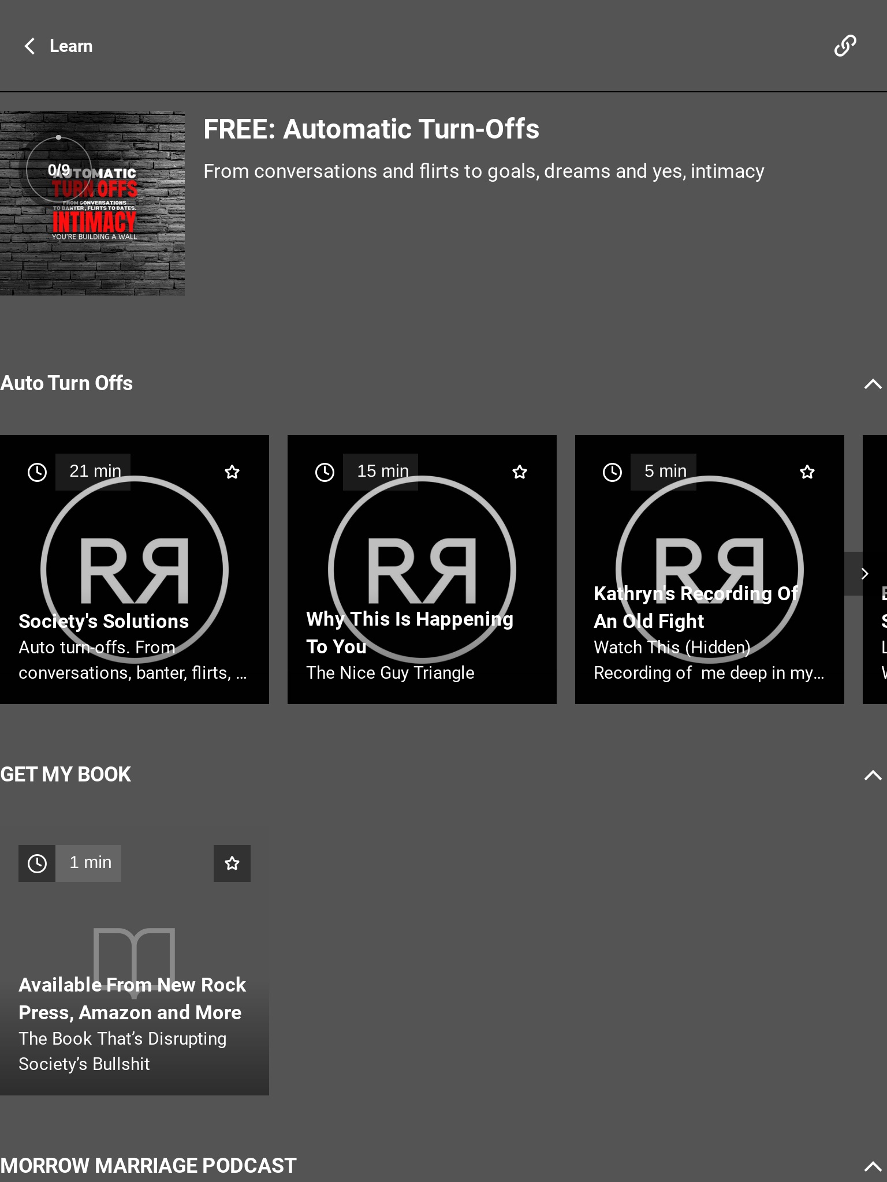Favorite Society's Solutions with the star
The height and width of the screenshot is (1182, 887).
click(x=232, y=472)
